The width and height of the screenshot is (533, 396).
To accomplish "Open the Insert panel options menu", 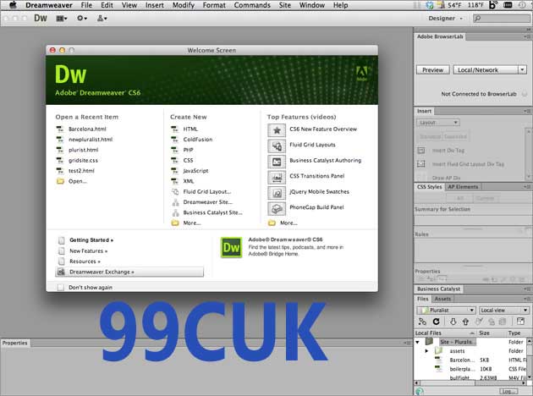I will (527, 111).
